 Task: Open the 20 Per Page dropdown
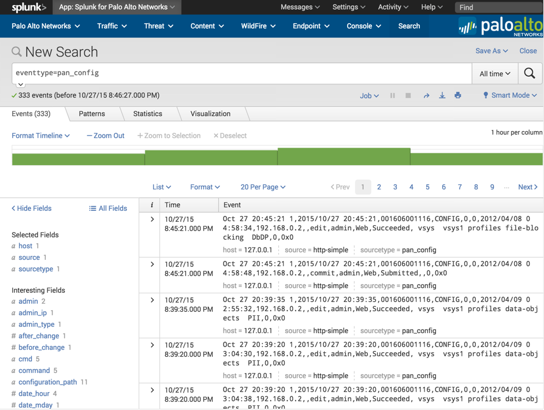(x=263, y=187)
